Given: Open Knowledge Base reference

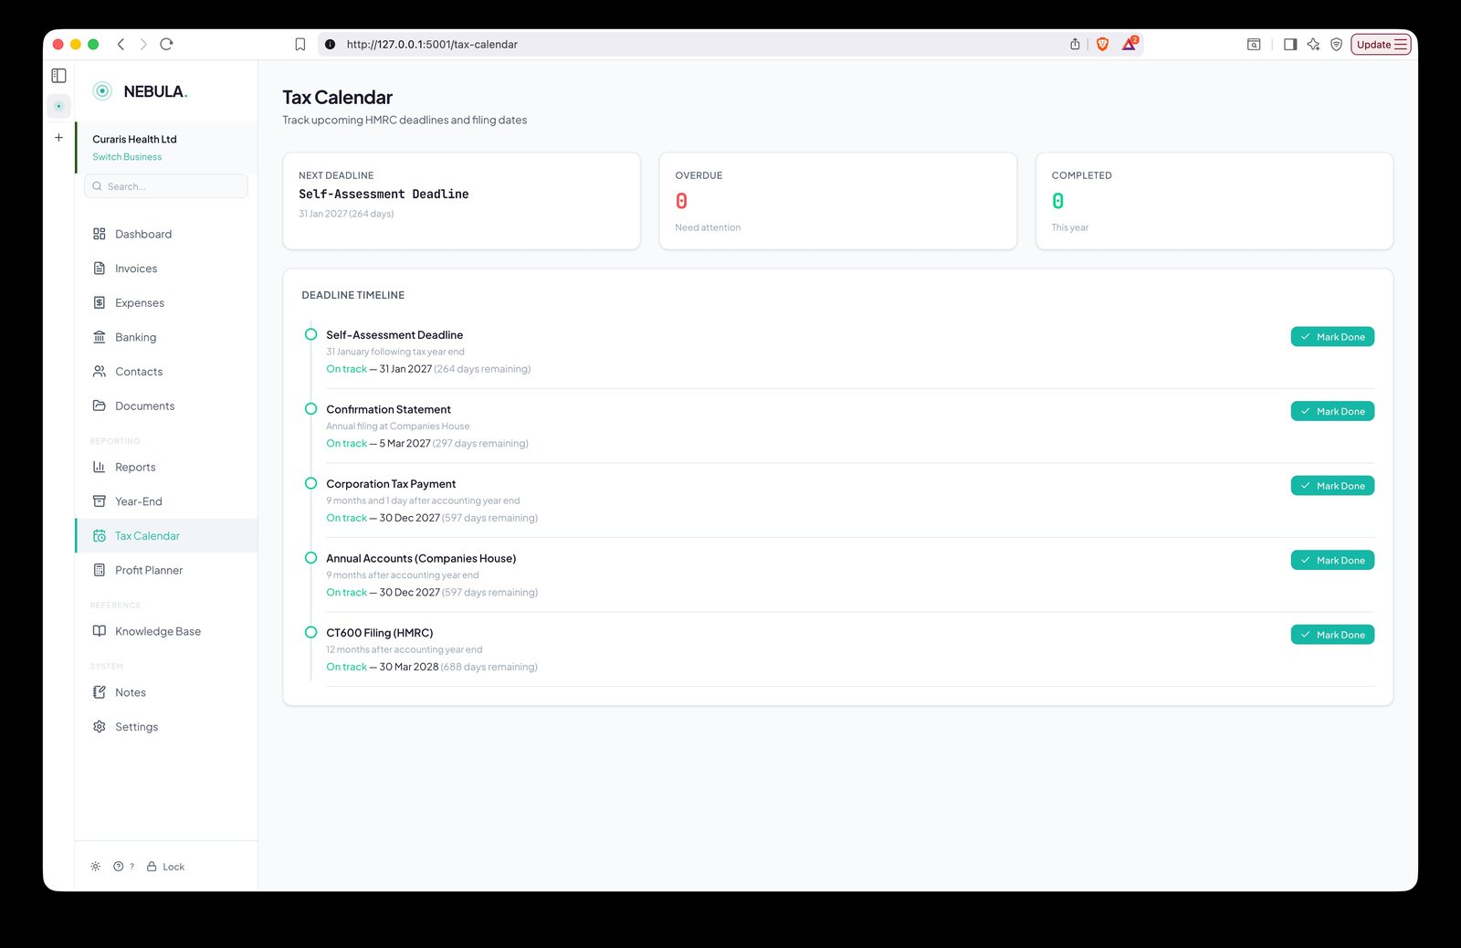Looking at the screenshot, I should pyautogui.click(x=166, y=631).
